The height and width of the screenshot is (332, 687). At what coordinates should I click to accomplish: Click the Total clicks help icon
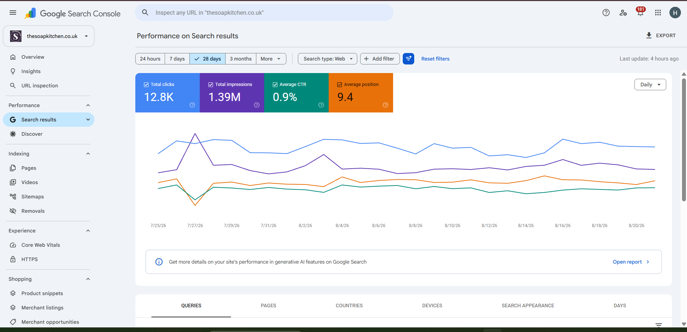pos(192,105)
